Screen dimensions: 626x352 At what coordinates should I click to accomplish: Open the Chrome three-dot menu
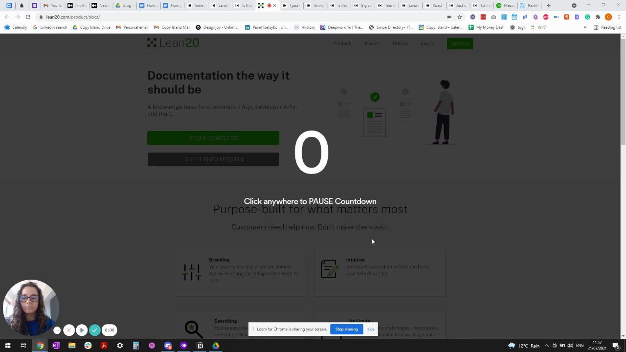pyautogui.click(x=619, y=17)
